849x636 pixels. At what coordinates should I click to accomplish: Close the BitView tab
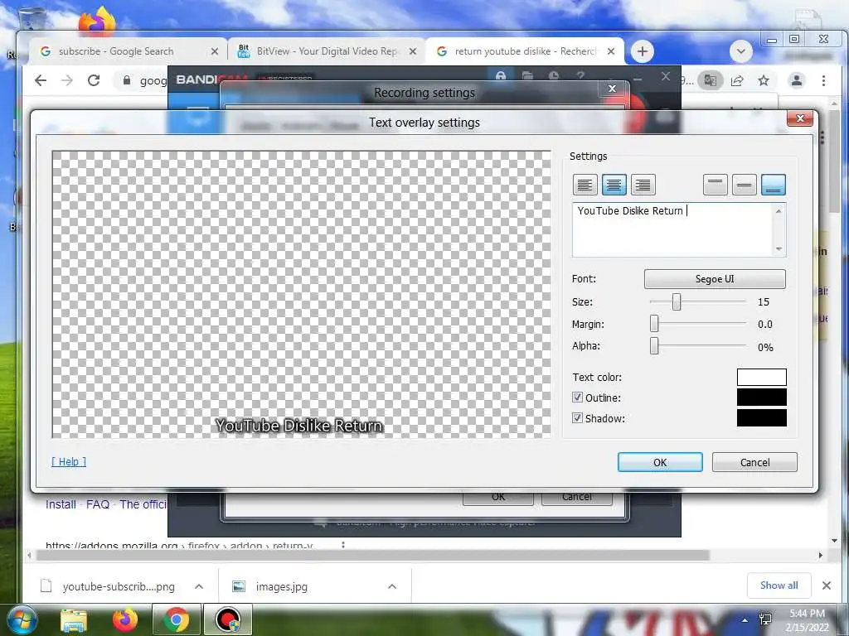(413, 51)
